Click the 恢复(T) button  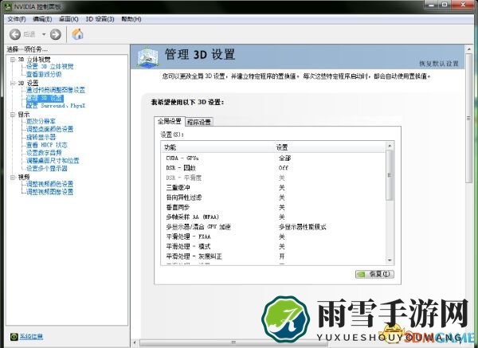[x=374, y=274]
